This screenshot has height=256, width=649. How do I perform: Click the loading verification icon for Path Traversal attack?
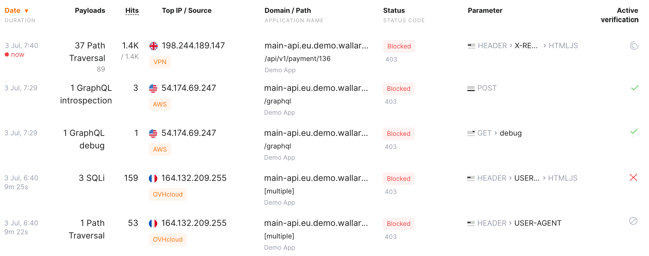tap(634, 46)
